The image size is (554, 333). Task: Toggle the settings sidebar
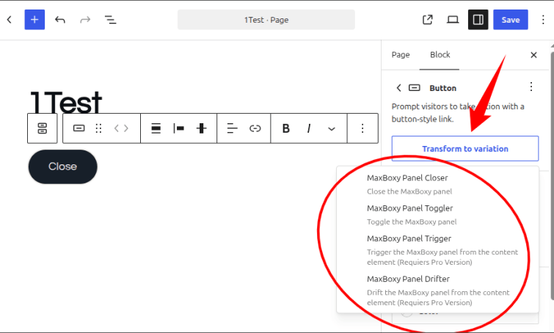click(x=478, y=20)
